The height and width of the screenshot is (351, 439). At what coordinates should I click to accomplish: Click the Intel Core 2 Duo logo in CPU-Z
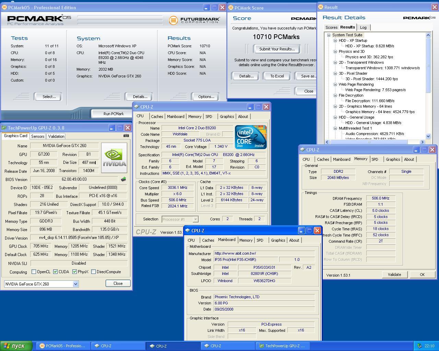click(251, 137)
